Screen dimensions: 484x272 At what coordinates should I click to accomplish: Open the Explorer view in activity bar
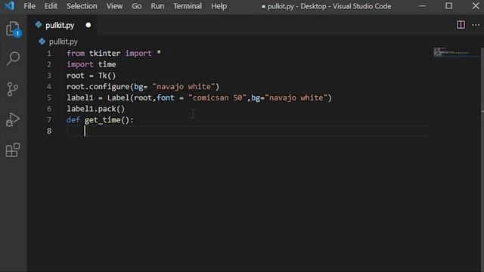[13, 29]
